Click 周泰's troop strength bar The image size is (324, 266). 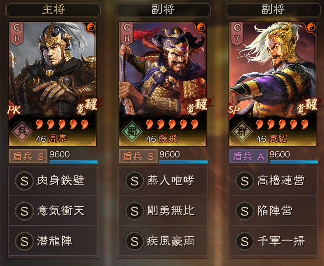pos(74,162)
